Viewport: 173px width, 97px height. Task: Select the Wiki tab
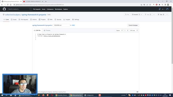(x=50, y=19)
